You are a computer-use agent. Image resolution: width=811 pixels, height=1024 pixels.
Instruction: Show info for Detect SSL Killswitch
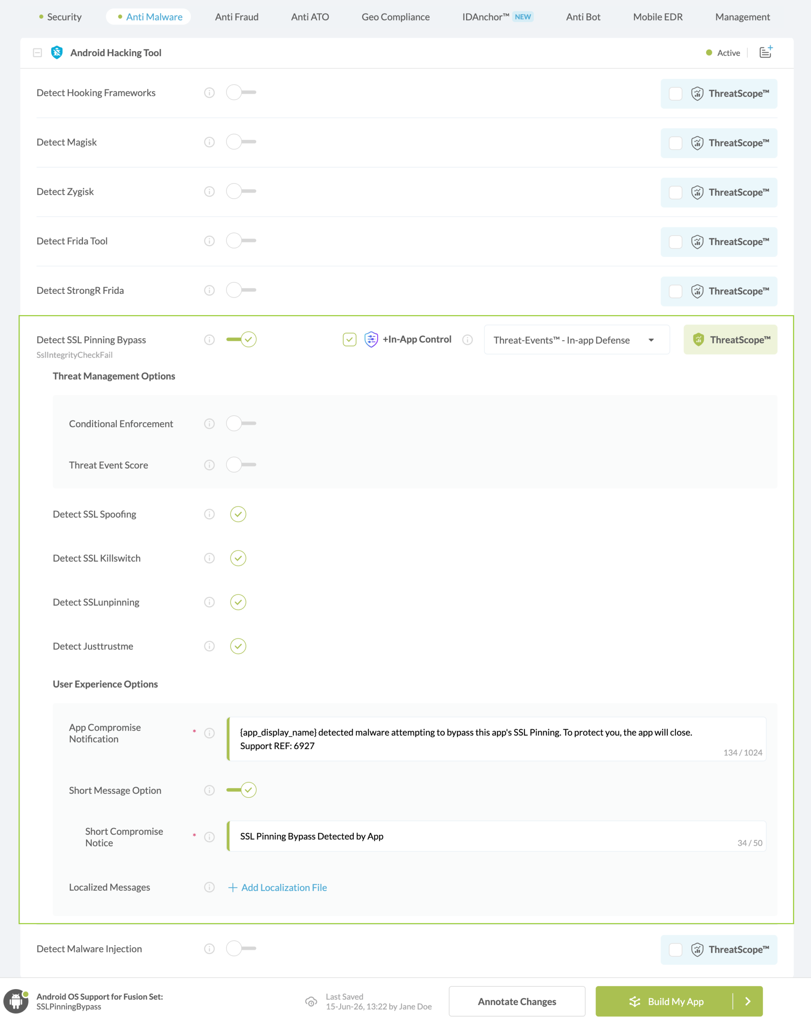coord(209,558)
